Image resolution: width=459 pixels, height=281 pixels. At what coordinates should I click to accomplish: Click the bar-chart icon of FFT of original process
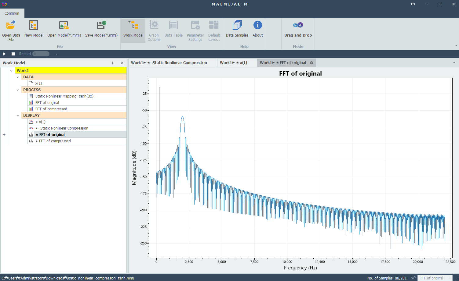(31, 102)
